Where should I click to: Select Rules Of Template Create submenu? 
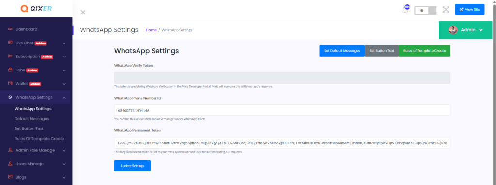(40, 139)
